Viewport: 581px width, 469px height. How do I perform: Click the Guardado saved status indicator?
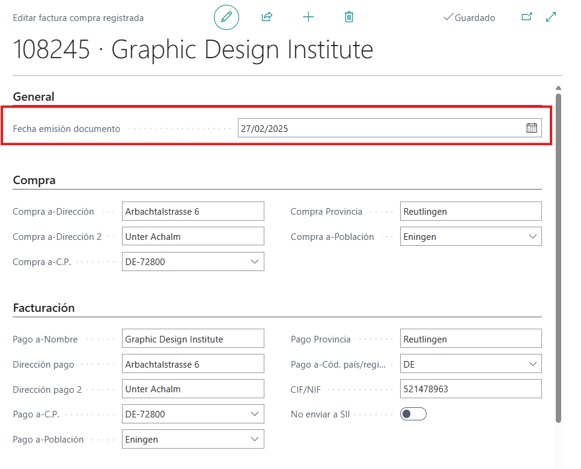click(469, 18)
